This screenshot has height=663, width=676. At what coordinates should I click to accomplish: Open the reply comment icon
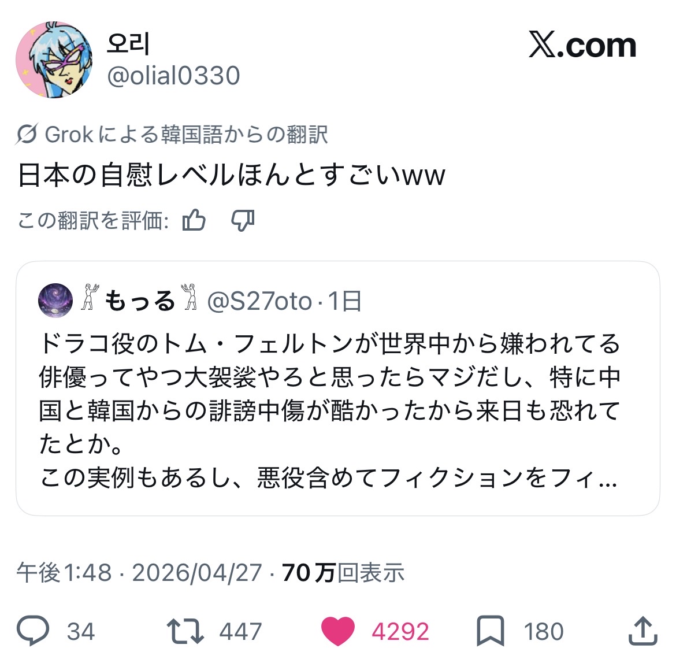(x=33, y=631)
